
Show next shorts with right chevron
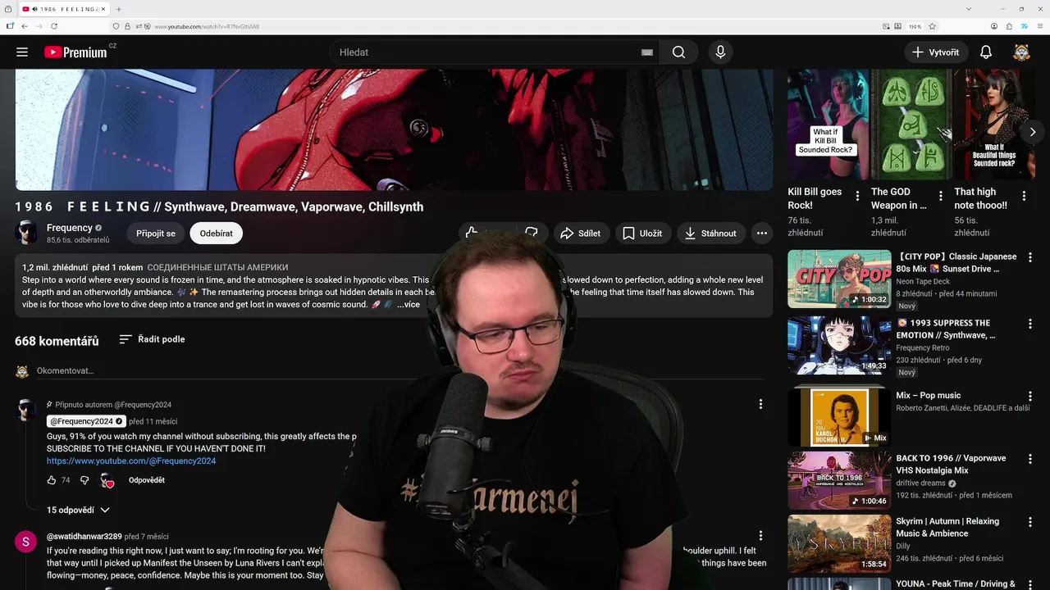[1032, 132]
